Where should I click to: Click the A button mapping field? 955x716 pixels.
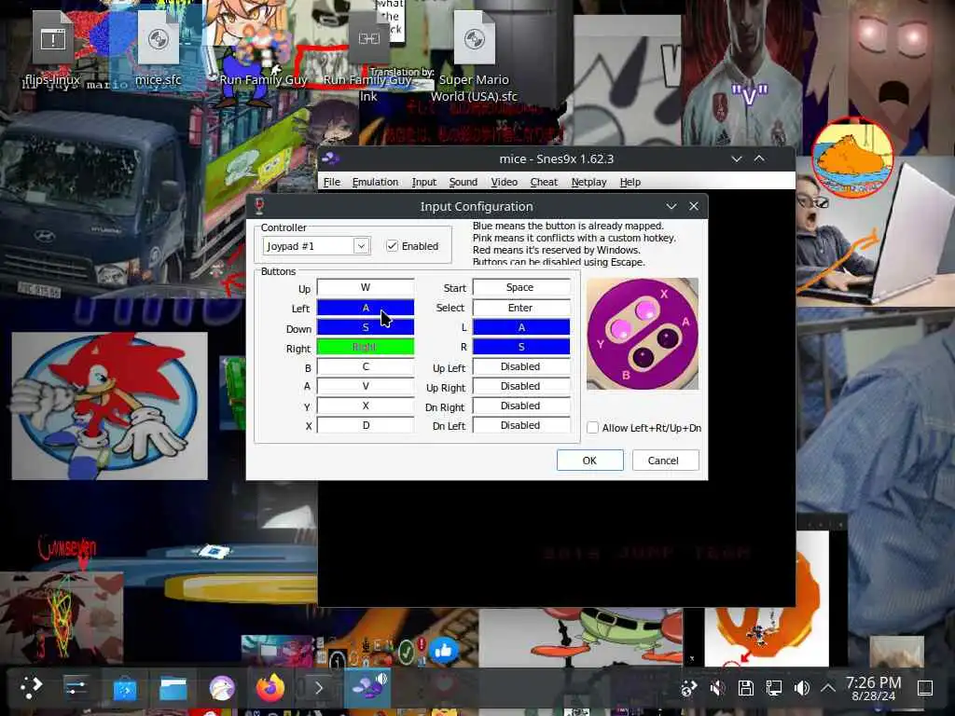366,386
